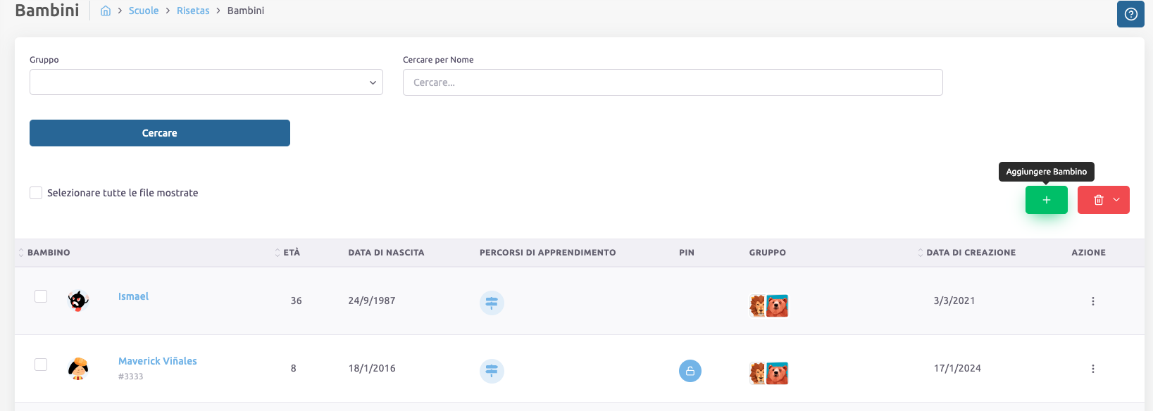Click the PIN lock icon for Maverick
The height and width of the screenshot is (411, 1153).
[x=690, y=371]
